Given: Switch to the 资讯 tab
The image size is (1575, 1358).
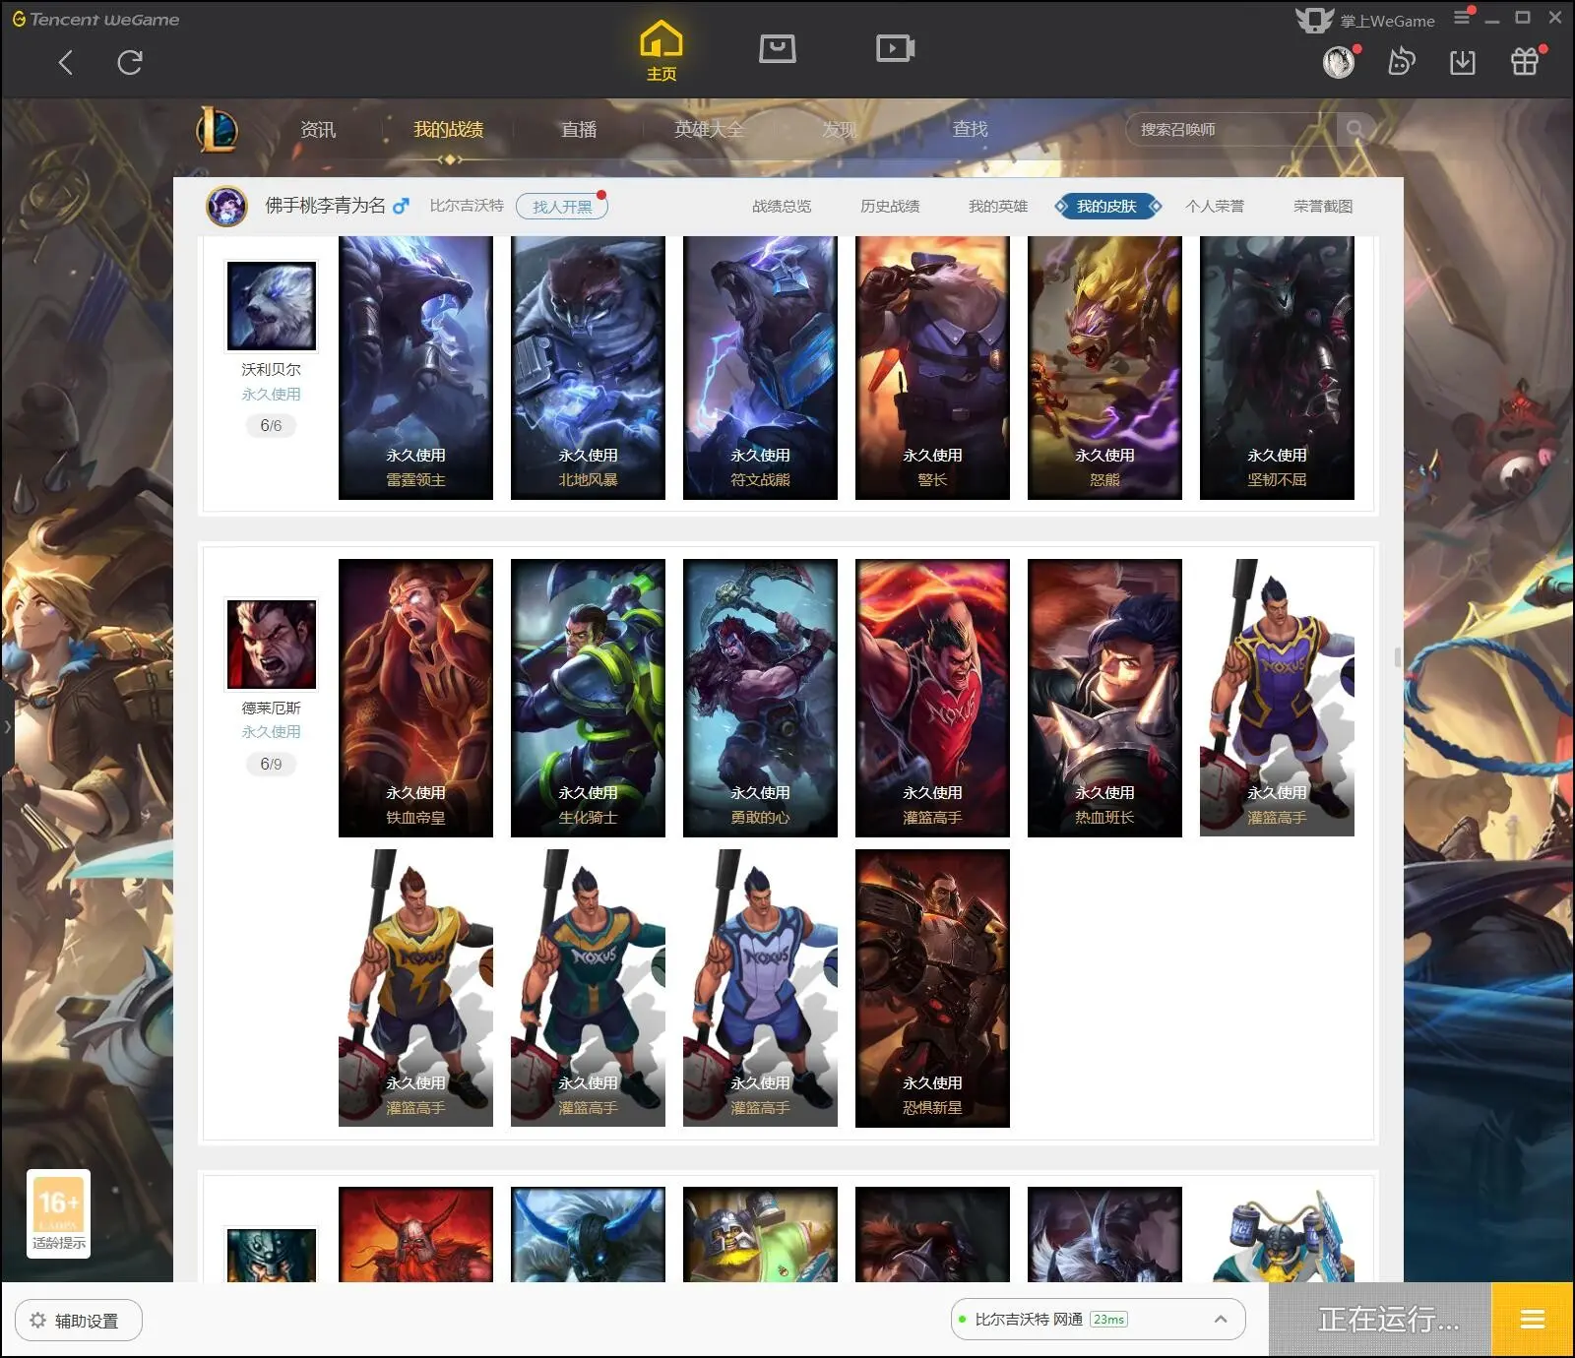Looking at the screenshot, I should [318, 129].
